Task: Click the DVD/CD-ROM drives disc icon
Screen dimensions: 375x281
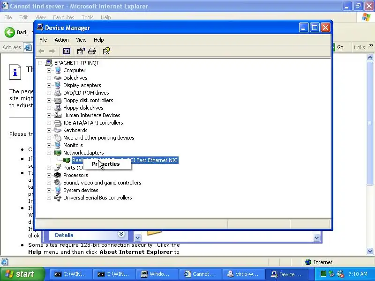Action: (58, 92)
